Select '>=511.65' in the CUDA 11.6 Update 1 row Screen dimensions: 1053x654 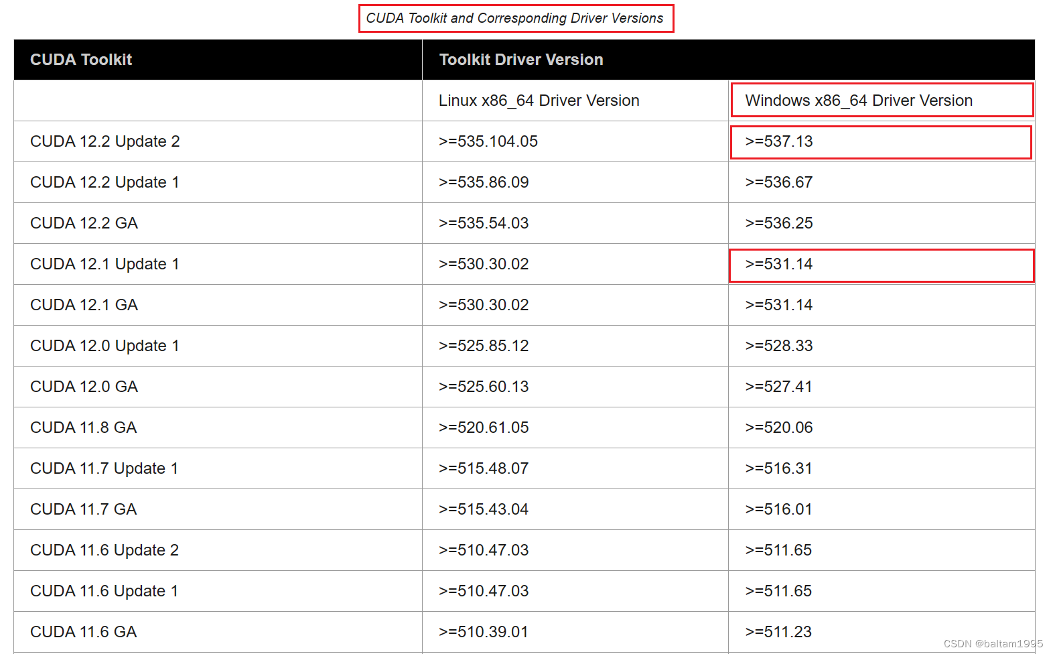779,591
